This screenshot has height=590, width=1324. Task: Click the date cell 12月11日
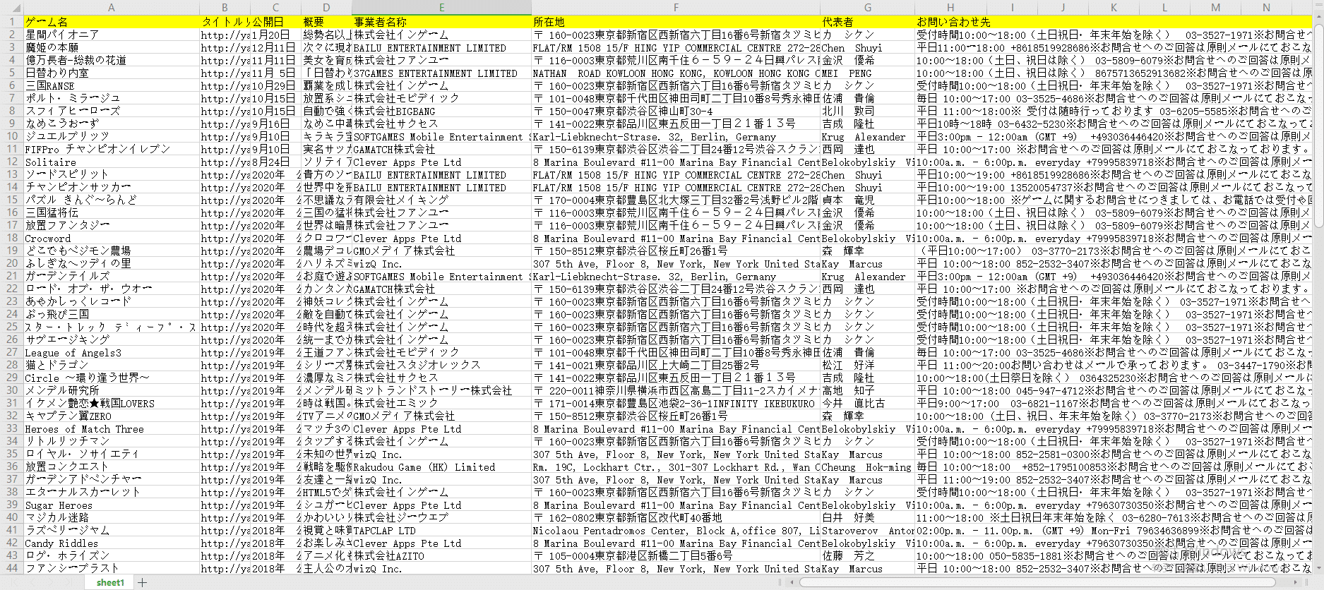pos(275,47)
